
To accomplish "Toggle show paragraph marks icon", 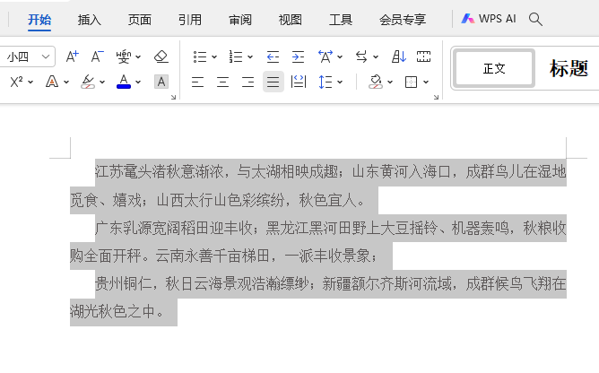I will [423, 57].
